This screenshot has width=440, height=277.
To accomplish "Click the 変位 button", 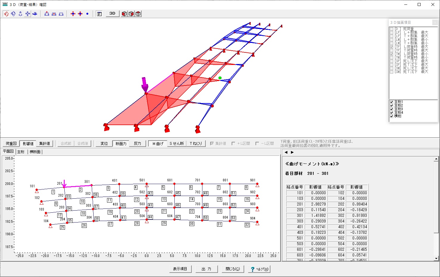I will (104, 144).
